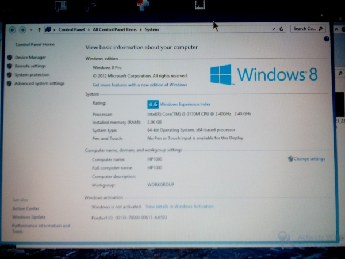Select the Product ID number text
This screenshot has height=259, width=345.
(x=141, y=218)
